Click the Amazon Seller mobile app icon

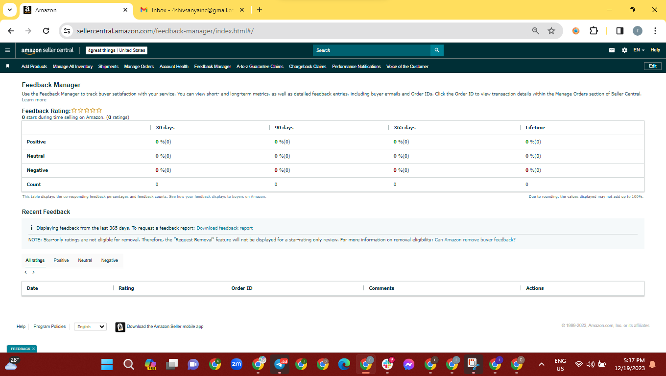[120, 327]
